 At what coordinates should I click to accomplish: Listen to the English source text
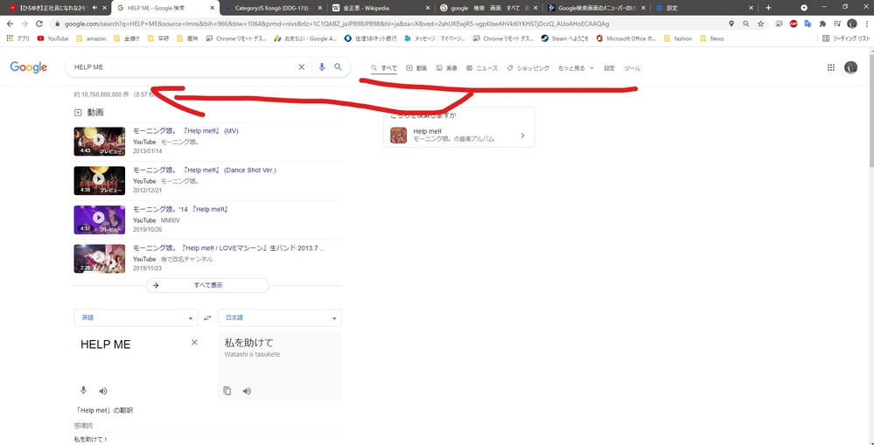(x=103, y=391)
